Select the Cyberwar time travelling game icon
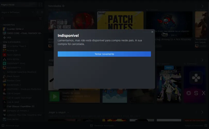 tap(4, 115)
